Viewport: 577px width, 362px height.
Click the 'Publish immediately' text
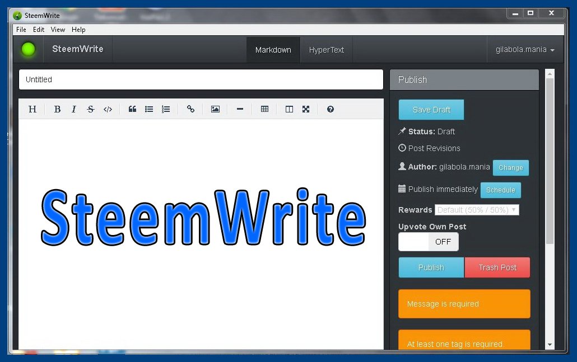pyautogui.click(x=443, y=189)
